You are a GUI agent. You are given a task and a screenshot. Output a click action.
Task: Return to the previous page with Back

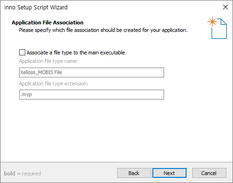coord(134,173)
